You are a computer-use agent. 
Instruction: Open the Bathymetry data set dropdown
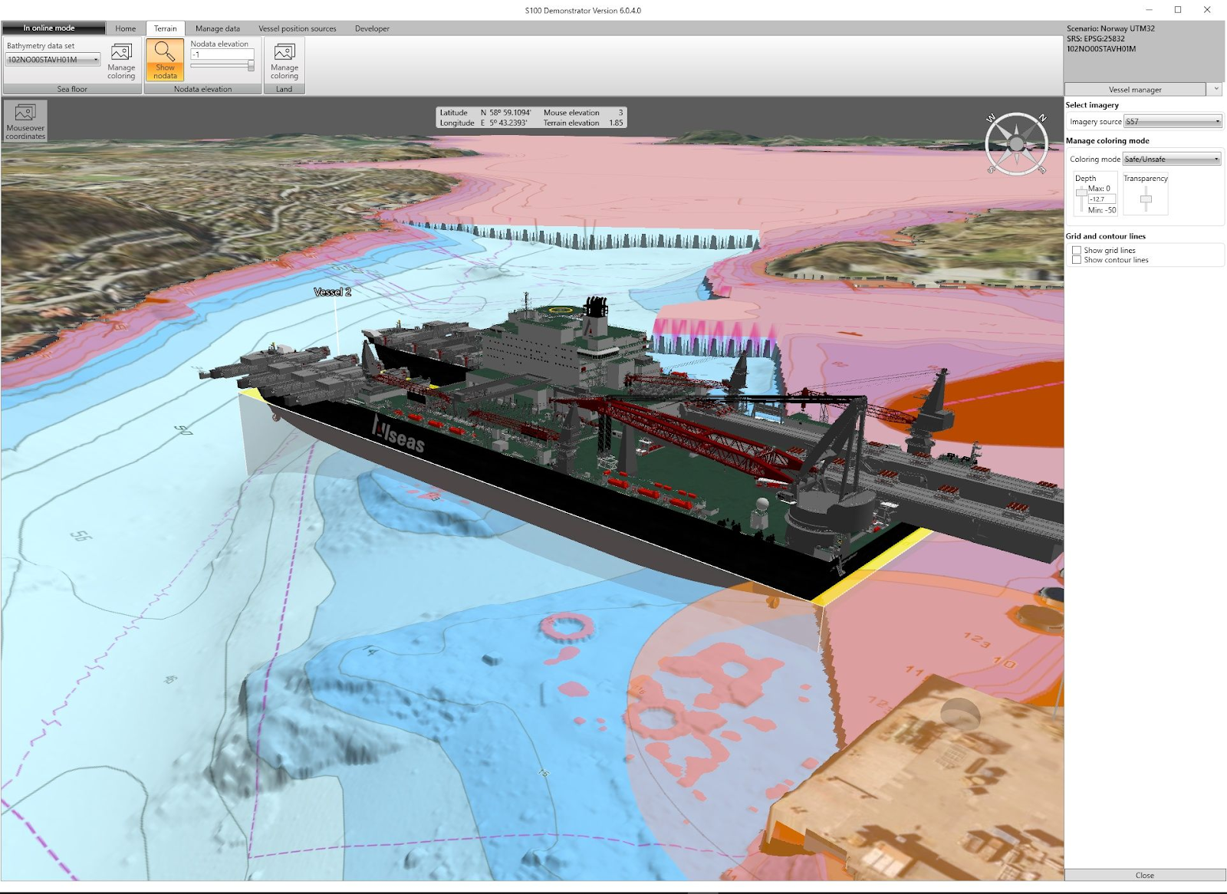(53, 60)
